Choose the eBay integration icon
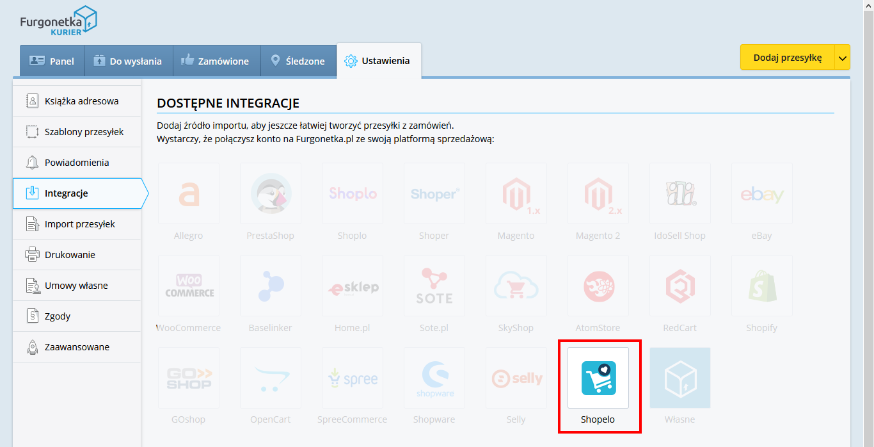Screen dimensions: 874x447 (x=761, y=193)
